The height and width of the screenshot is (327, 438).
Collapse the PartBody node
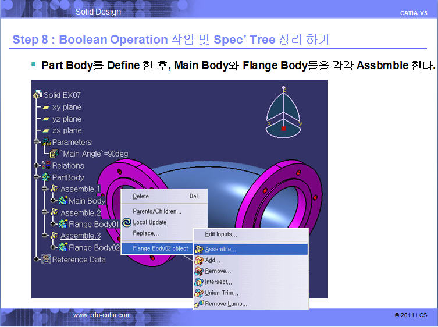pos(37,177)
